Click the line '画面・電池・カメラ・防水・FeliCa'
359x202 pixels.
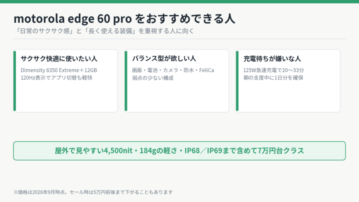pyautogui.click(x=173, y=70)
